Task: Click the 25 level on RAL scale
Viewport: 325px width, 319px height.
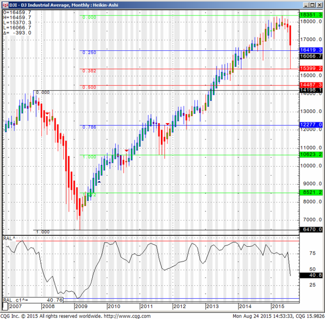Action: coord(312,285)
